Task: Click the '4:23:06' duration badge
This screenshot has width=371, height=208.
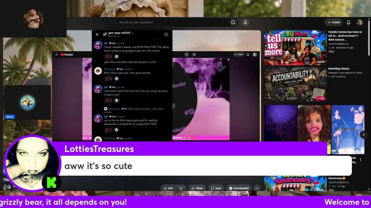Action: [320, 62]
